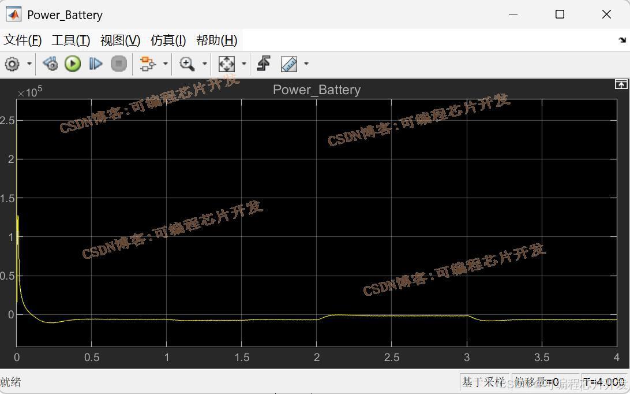
Task: Click the Power_Battery plot title
Action: 317,90
